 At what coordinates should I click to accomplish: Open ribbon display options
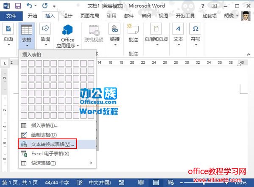[214, 6]
